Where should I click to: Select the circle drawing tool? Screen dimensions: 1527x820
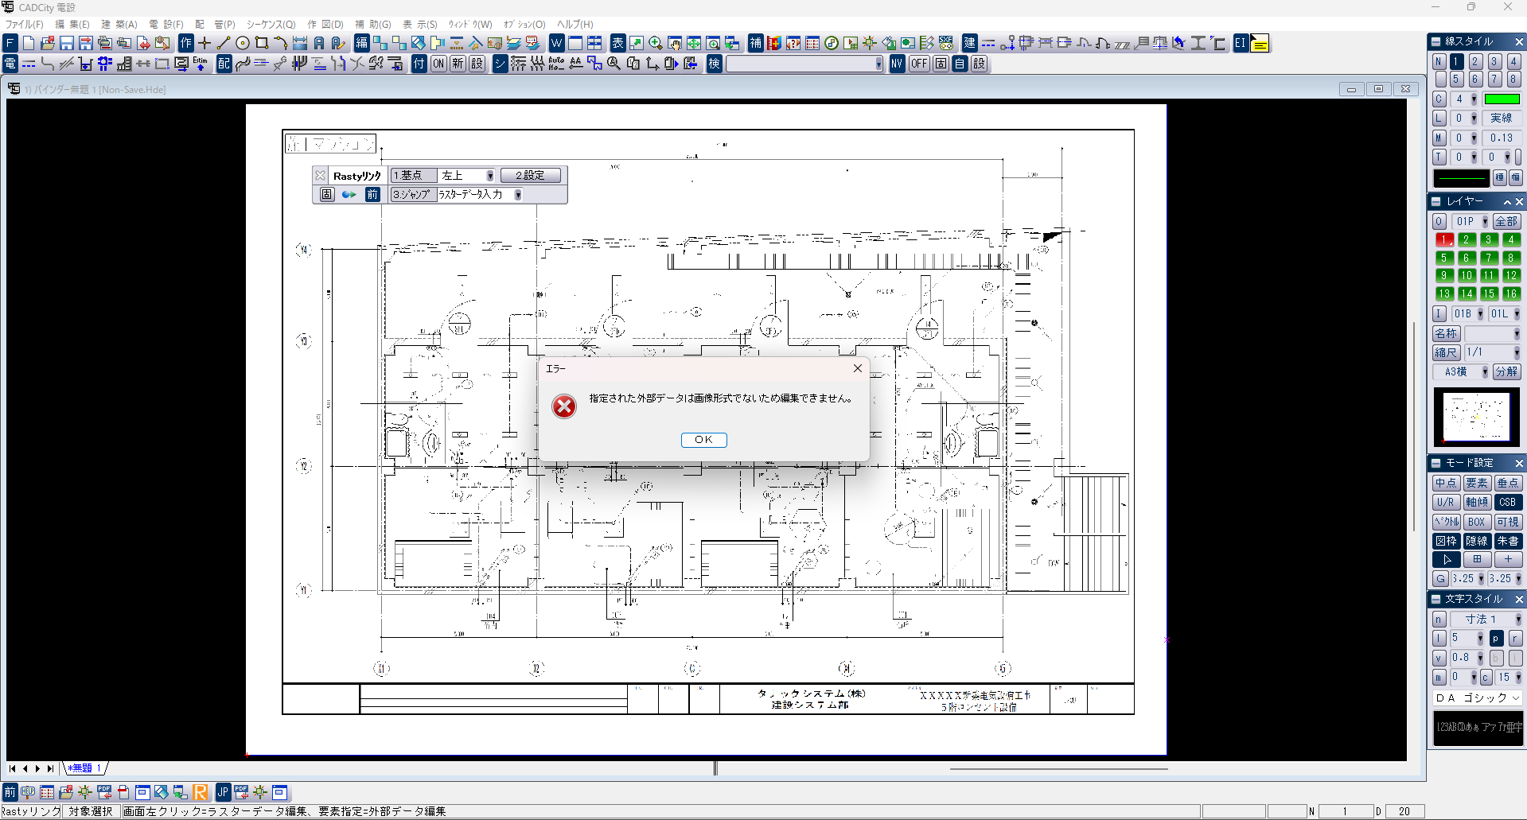pos(243,43)
